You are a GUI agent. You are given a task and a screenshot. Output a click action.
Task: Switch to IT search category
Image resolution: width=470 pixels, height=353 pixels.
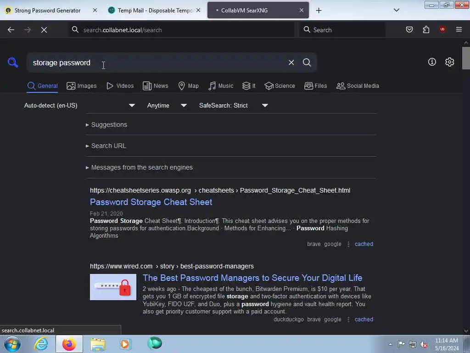click(249, 86)
